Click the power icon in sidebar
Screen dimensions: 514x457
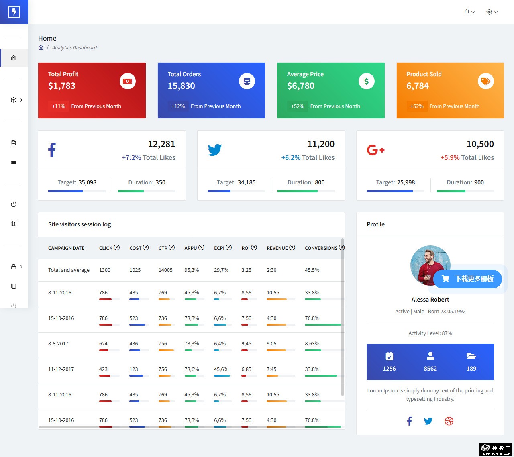14,306
